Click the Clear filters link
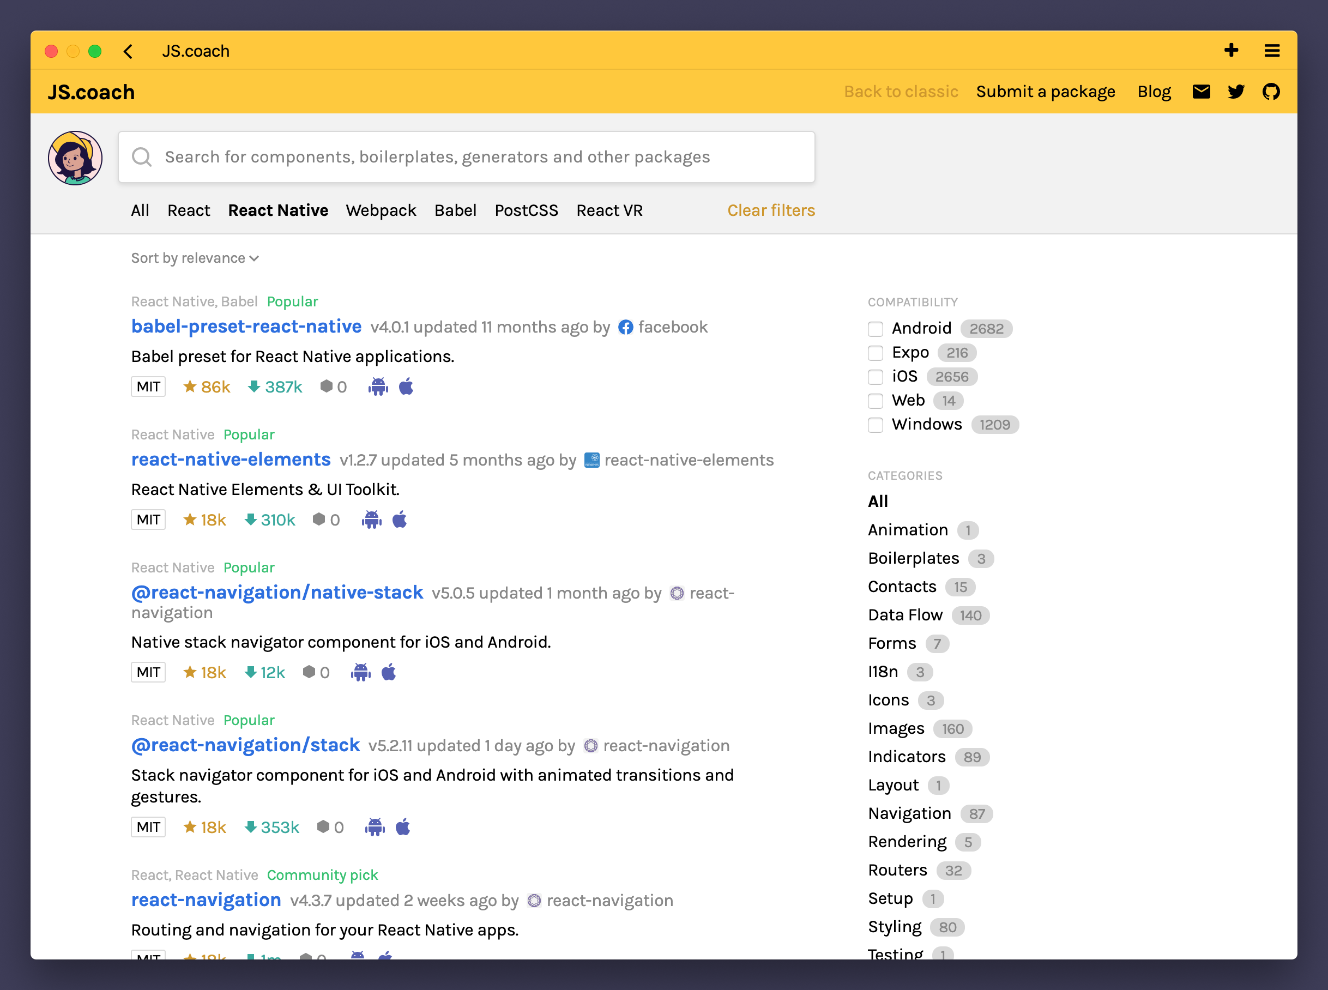 point(771,210)
